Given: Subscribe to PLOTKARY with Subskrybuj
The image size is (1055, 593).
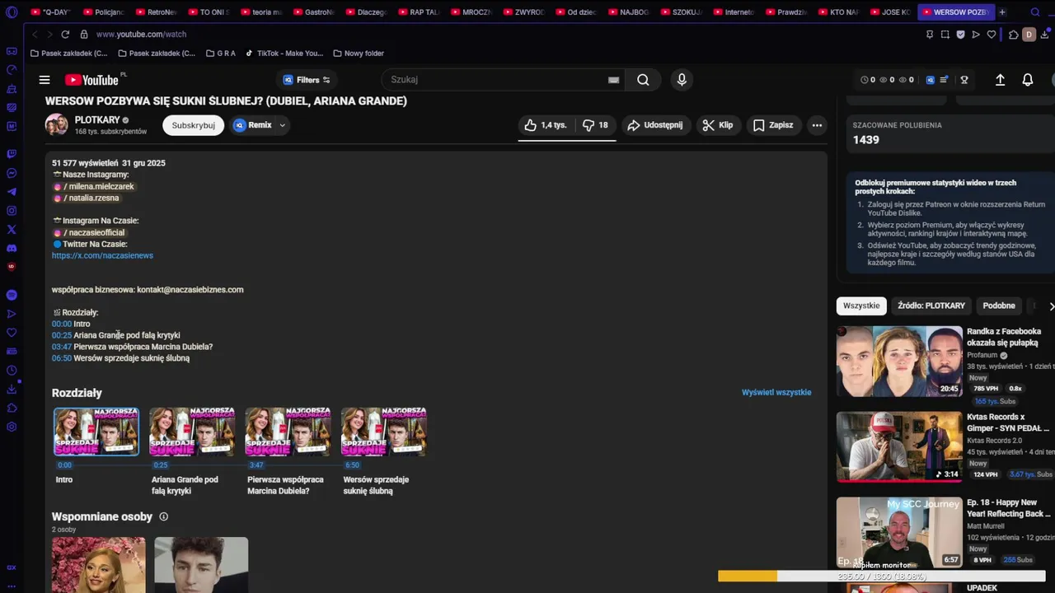Looking at the screenshot, I should pos(193,125).
